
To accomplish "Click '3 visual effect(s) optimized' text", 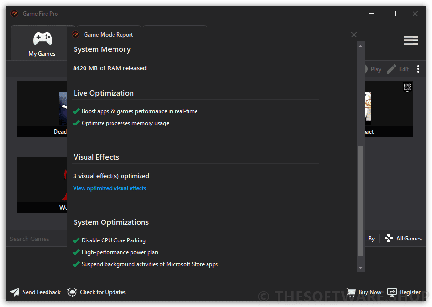I will tap(111, 176).
